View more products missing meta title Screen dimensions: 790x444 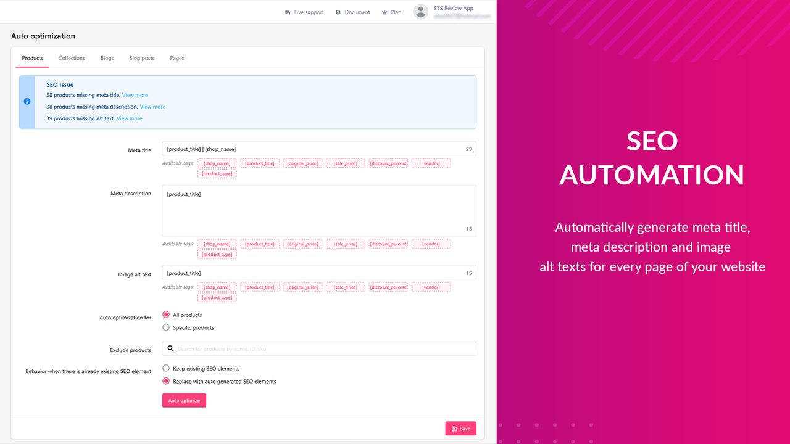135,95
